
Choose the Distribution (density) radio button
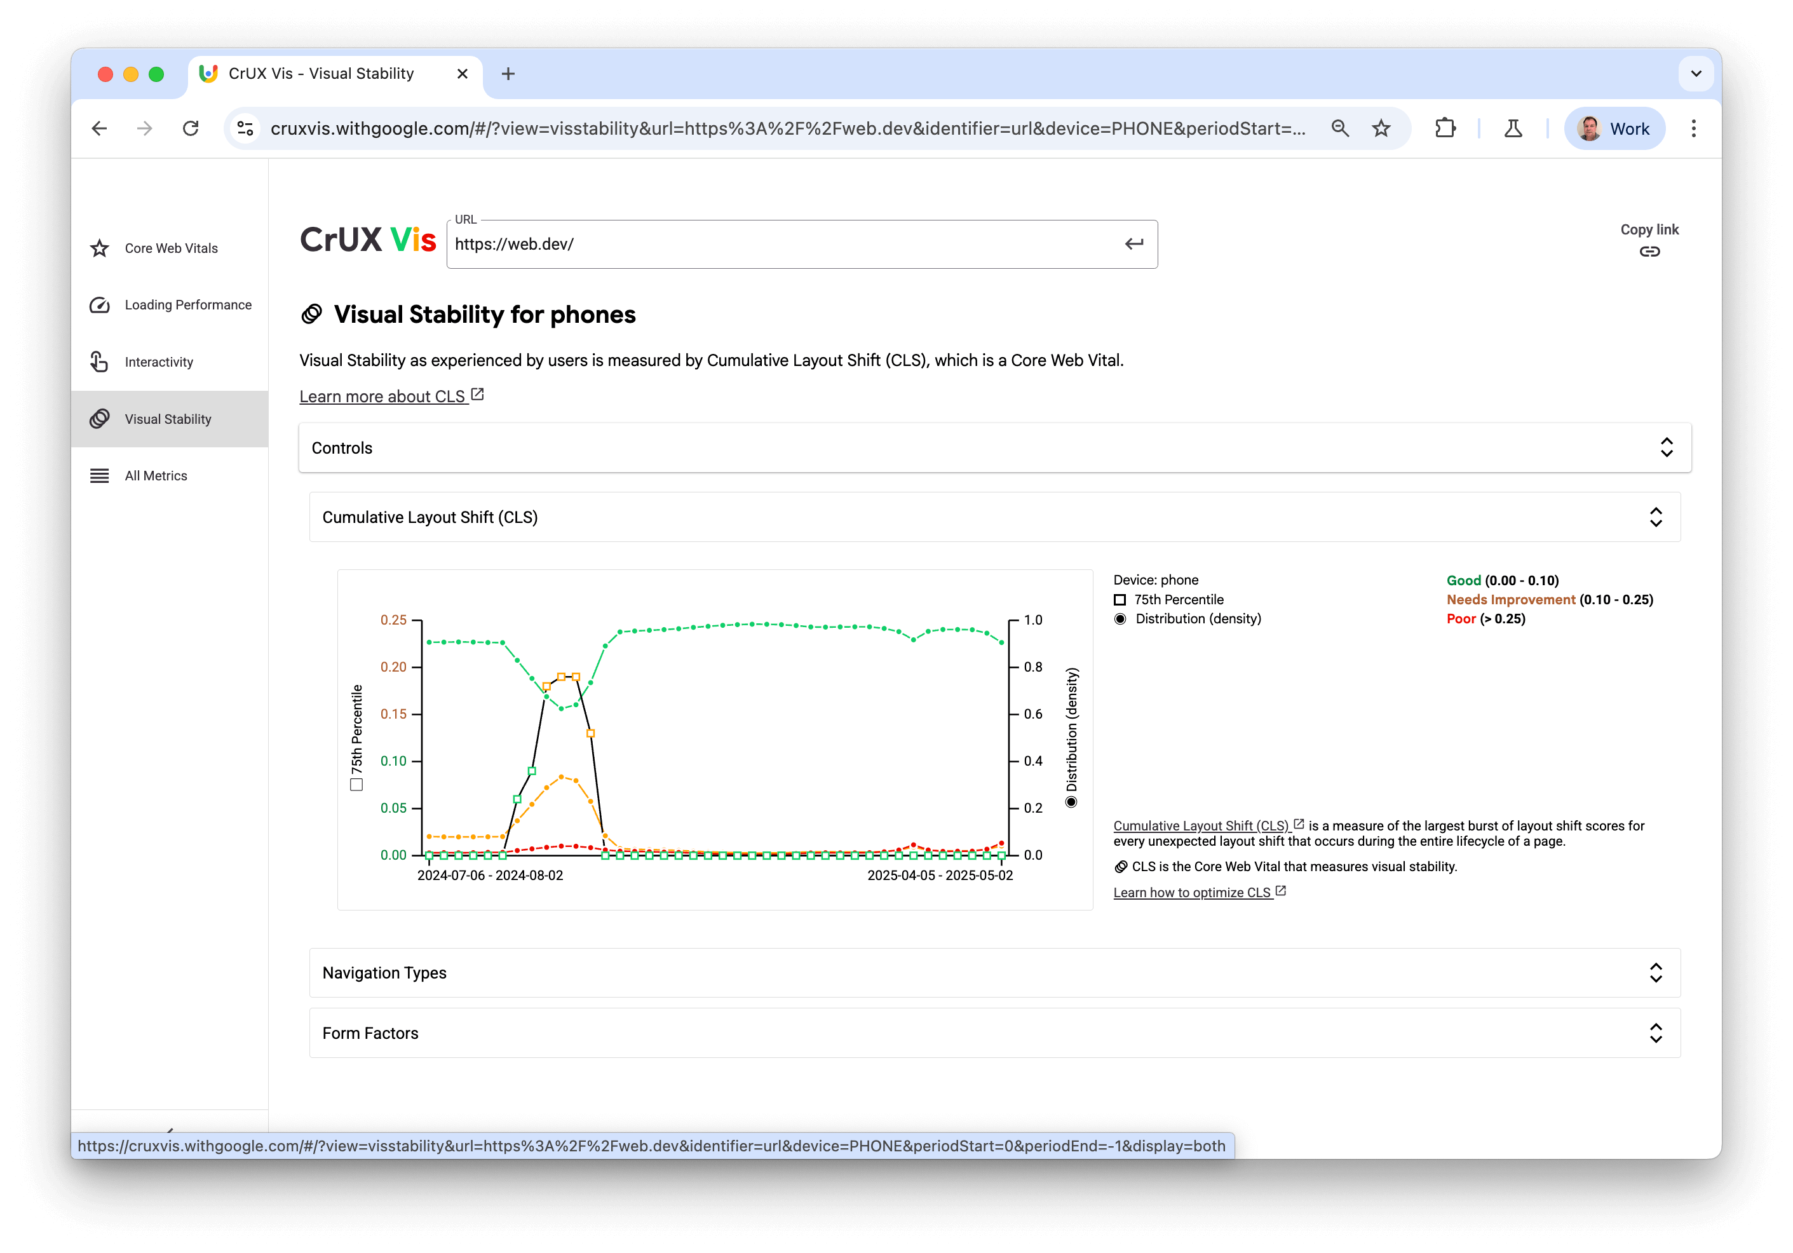1120,618
